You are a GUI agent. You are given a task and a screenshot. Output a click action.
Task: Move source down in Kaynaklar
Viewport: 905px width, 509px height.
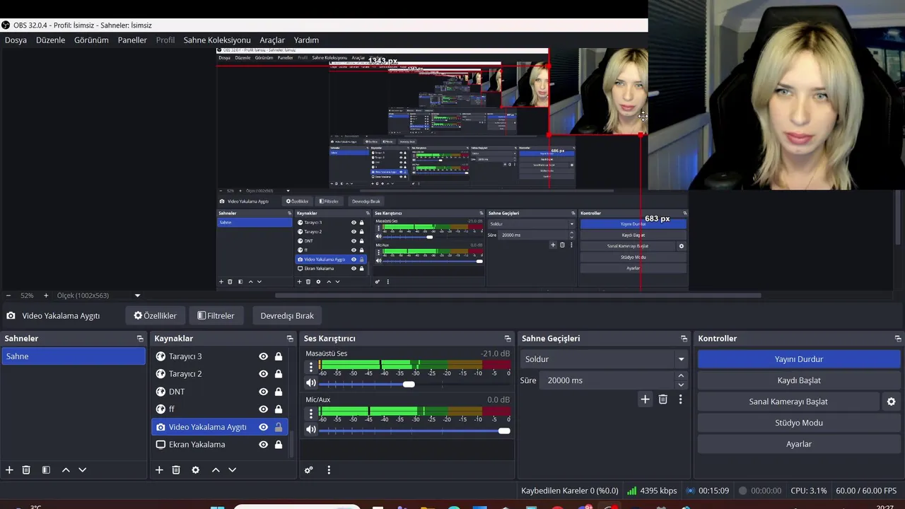(x=232, y=469)
